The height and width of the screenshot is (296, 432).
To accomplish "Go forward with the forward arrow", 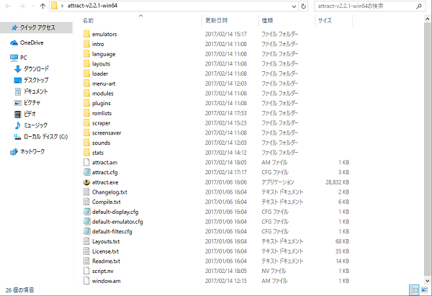I will pos(22,6).
